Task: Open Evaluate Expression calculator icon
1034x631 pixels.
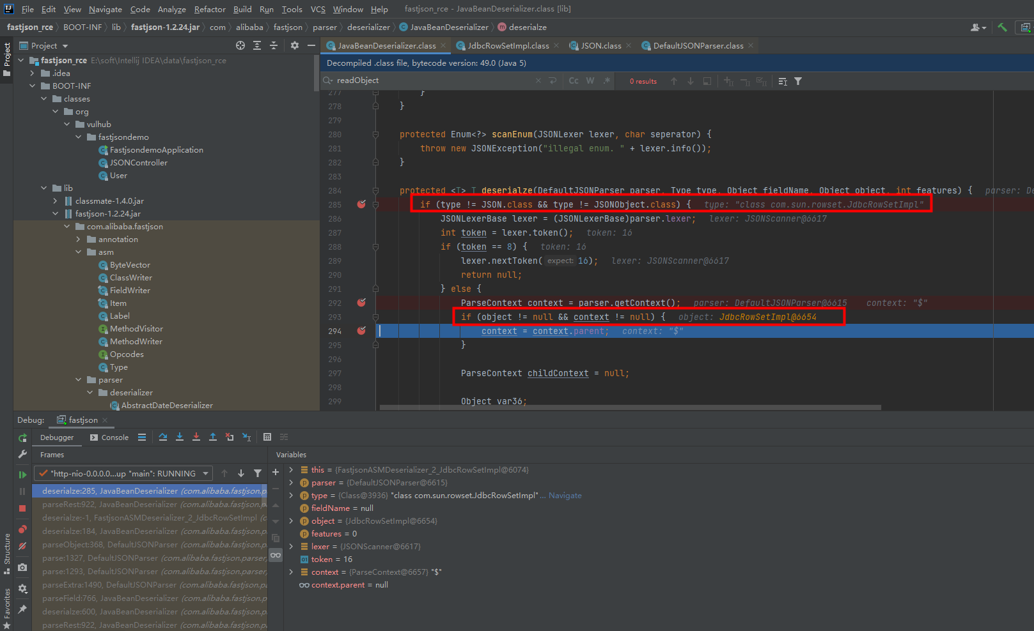Action: 267,437
